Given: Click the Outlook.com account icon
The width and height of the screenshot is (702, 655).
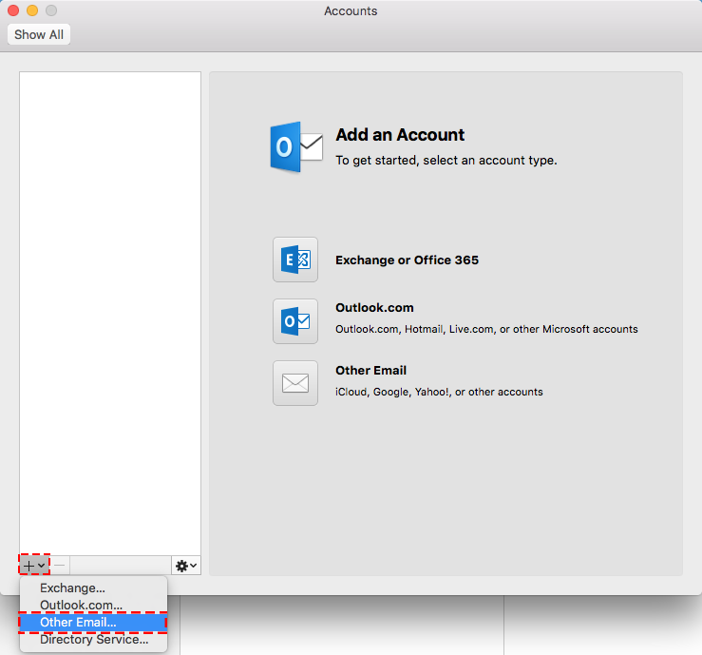Looking at the screenshot, I should click(295, 321).
